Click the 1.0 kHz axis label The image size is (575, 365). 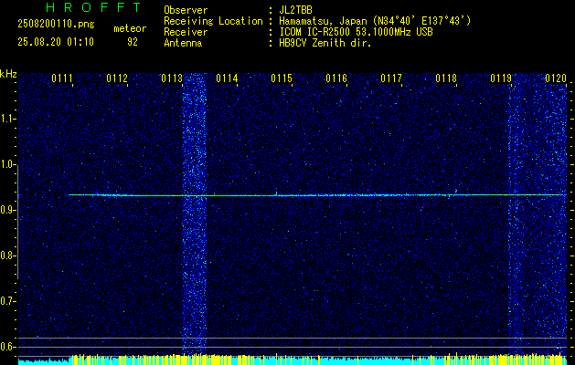tap(7, 164)
